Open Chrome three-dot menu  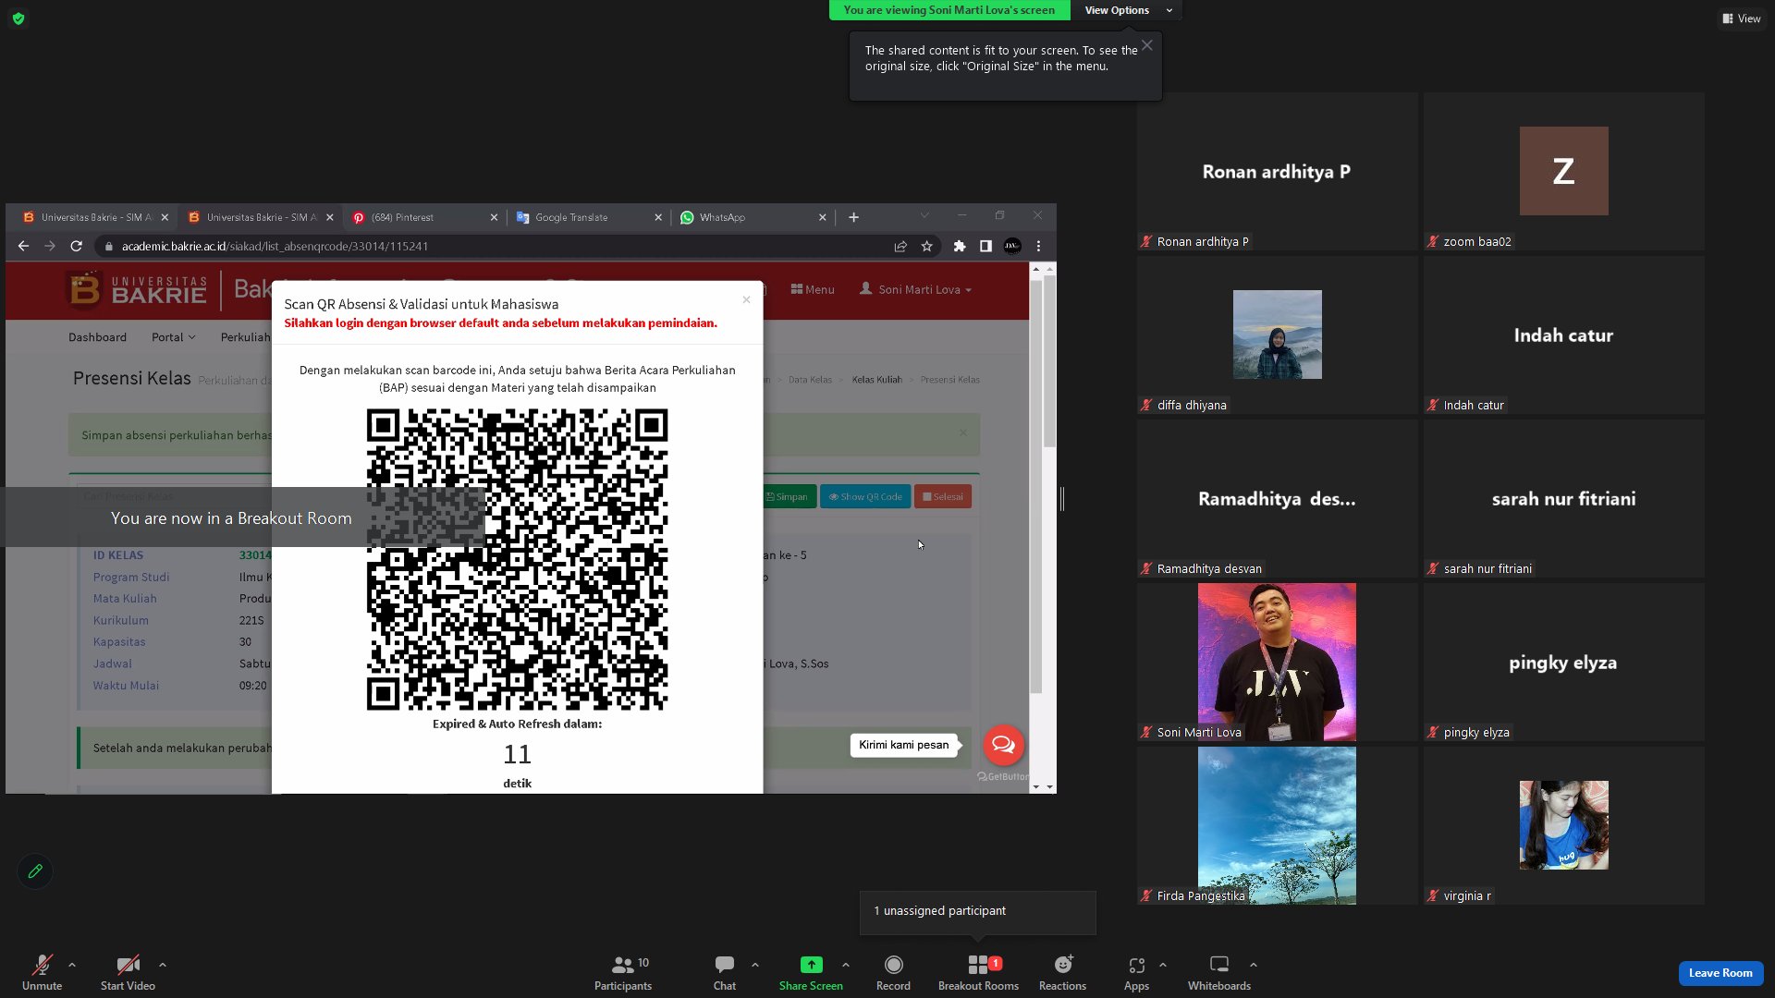[x=1039, y=246]
